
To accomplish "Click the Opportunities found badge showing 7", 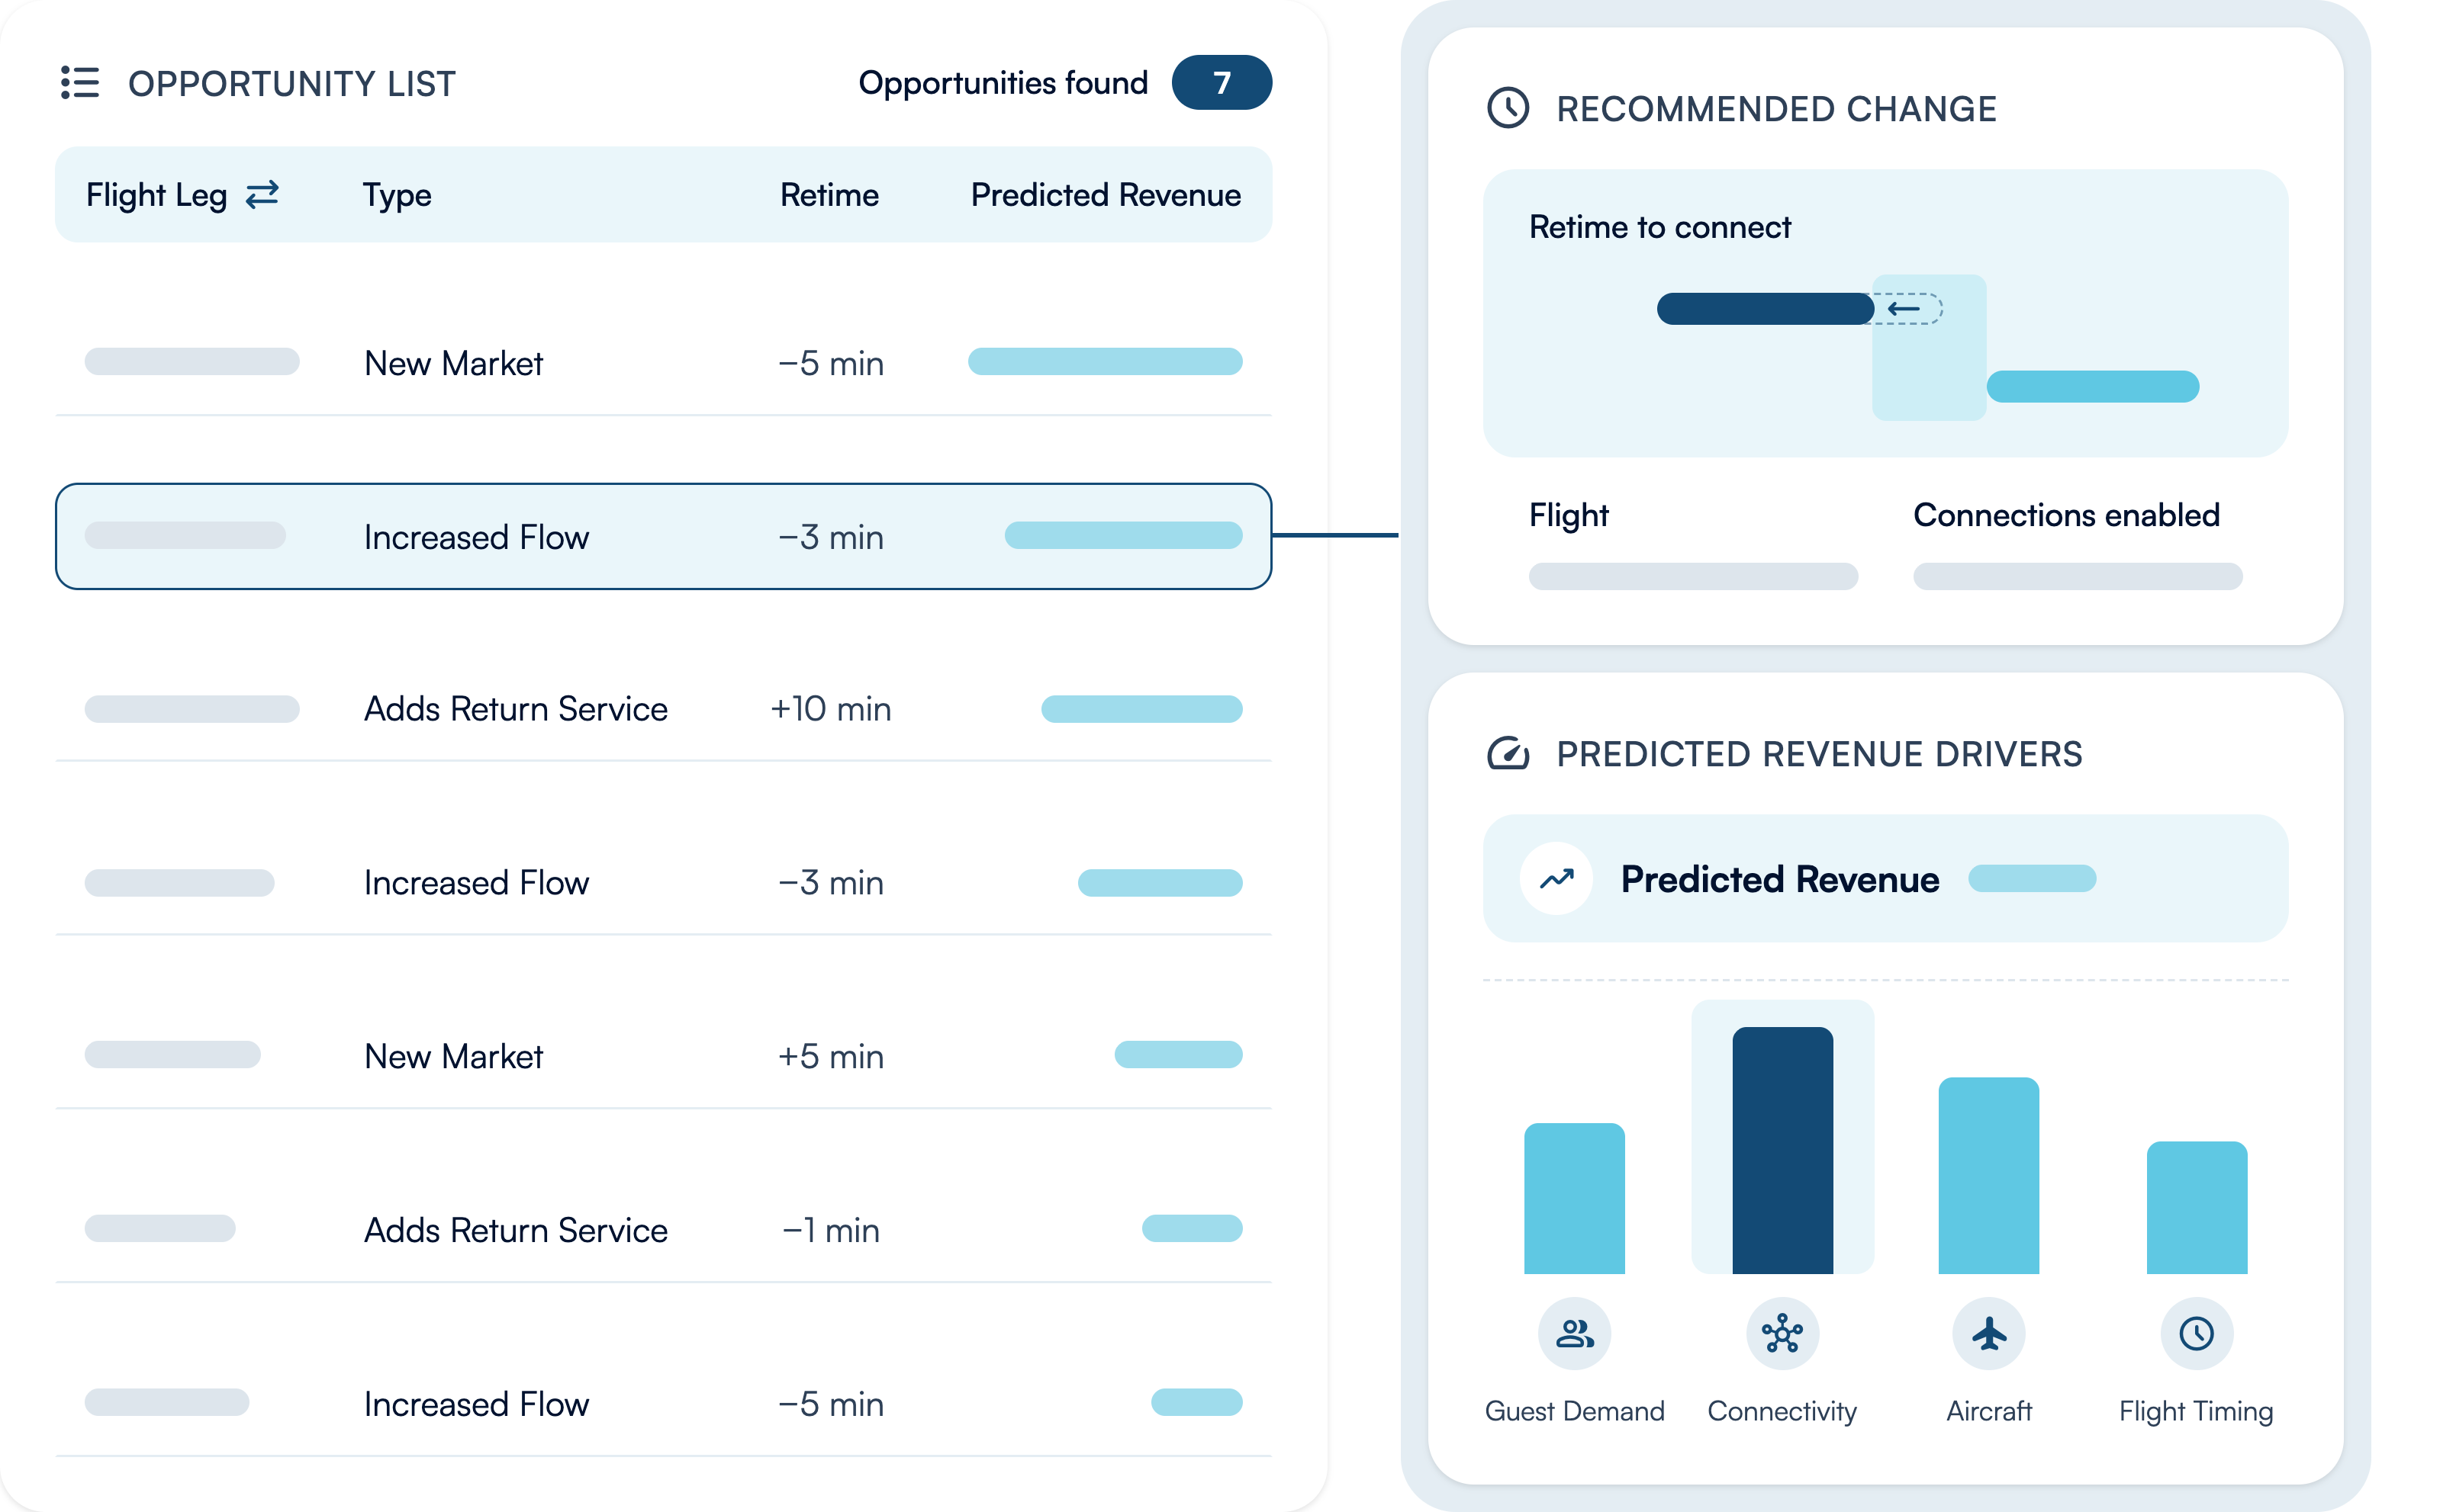I will tap(1222, 83).
